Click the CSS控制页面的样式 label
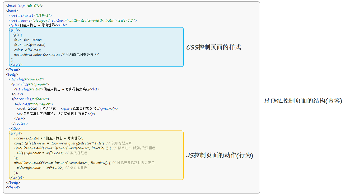This screenshot has width=345, height=194. [214, 47]
